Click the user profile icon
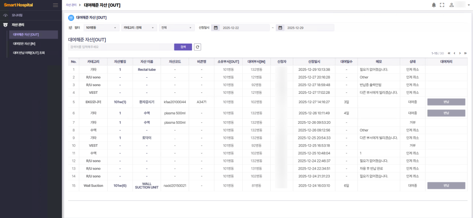The width and height of the screenshot is (473, 218). [451, 5]
